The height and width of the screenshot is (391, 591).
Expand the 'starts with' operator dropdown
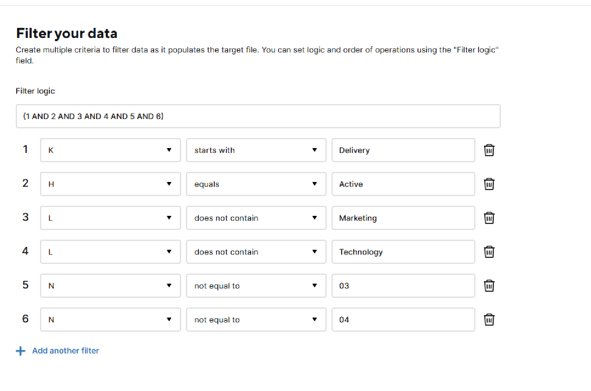[x=256, y=150]
